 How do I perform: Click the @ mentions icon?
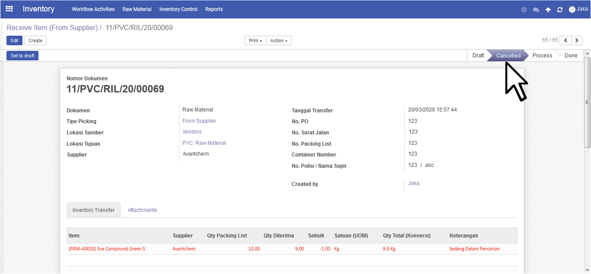point(524,10)
